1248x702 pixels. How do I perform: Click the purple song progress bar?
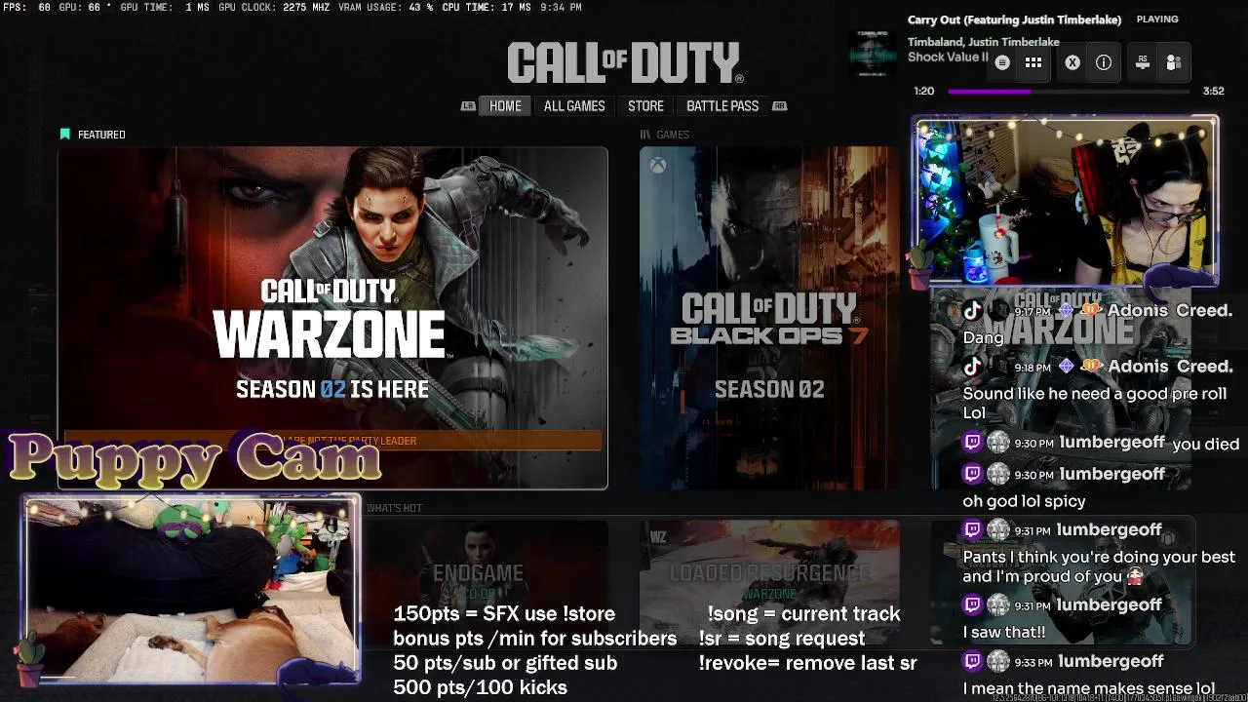pyautogui.click(x=1068, y=91)
